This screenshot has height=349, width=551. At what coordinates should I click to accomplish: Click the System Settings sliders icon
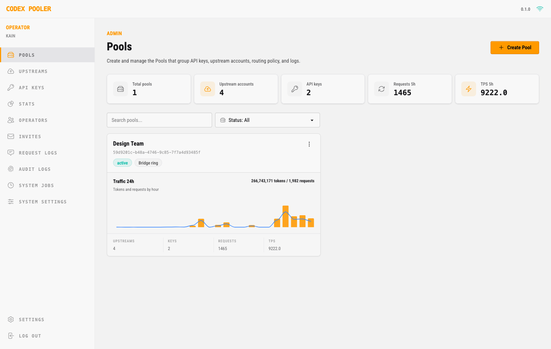(11, 202)
